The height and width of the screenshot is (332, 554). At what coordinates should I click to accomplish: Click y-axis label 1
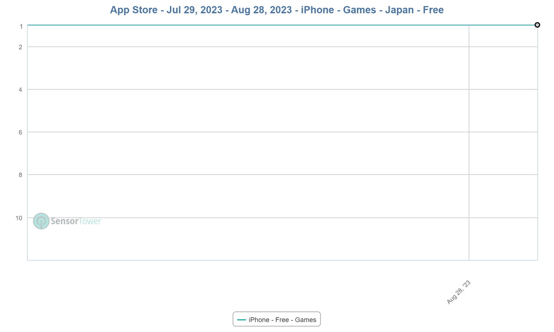[x=21, y=27]
